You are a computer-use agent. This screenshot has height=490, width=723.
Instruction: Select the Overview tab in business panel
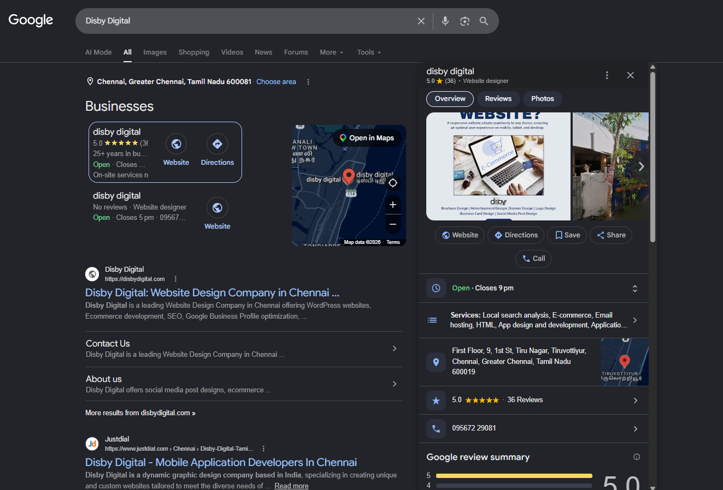tap(450, 99)
